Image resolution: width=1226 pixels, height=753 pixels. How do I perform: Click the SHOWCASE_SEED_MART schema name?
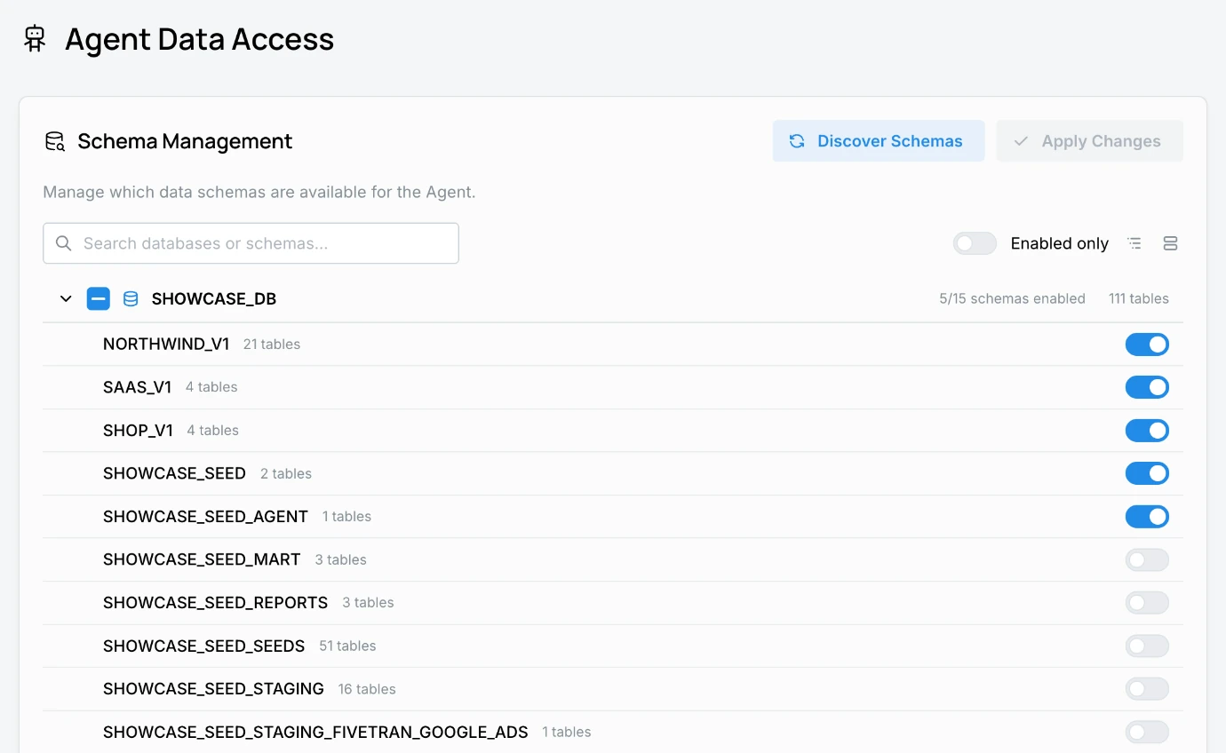coord(202,559)
